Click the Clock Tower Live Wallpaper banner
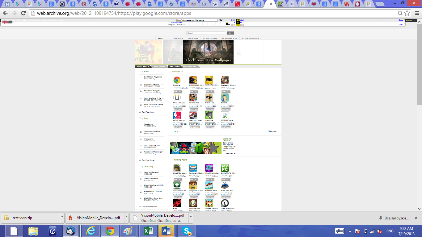This screenshot has height=237, width=422. point(208,52)
